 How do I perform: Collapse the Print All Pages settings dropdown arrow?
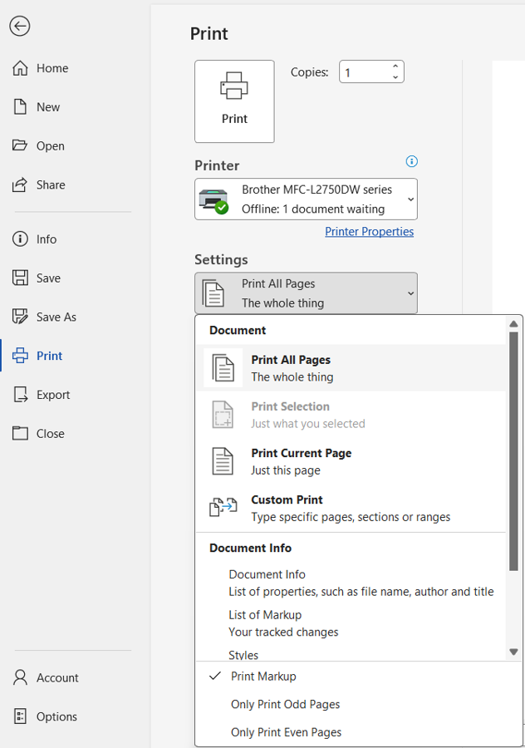point(410,293)
